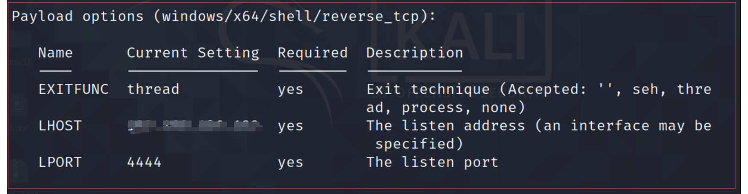Click 'The listen port' description text
The width and height of the screenshot is (748, 194).
coord(432,162)
